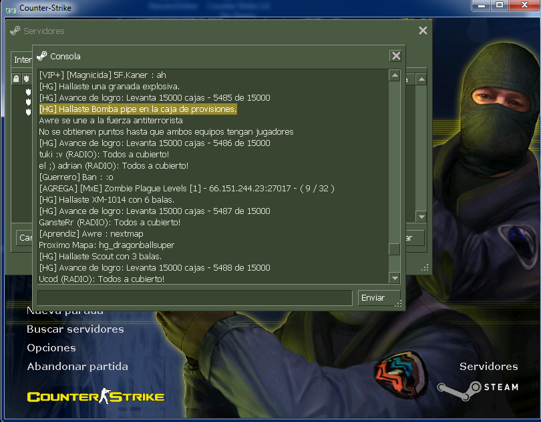Screen dimensions: 541x422
Task: Minimize the Counter-Strike window
Action: [x=482, y=5]
